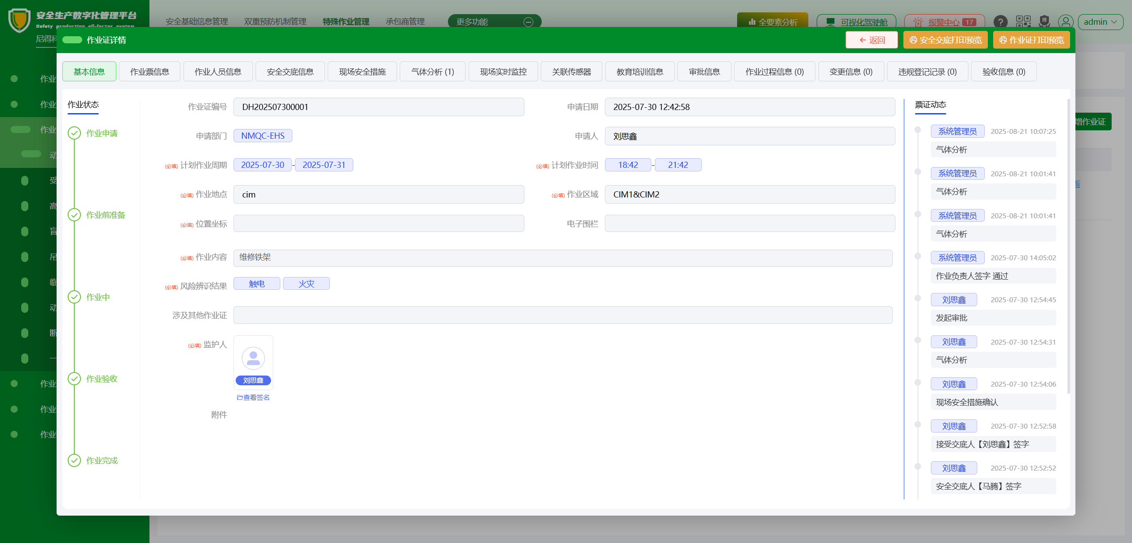Open 作业证打印预览 print preview

(1031, 40)
